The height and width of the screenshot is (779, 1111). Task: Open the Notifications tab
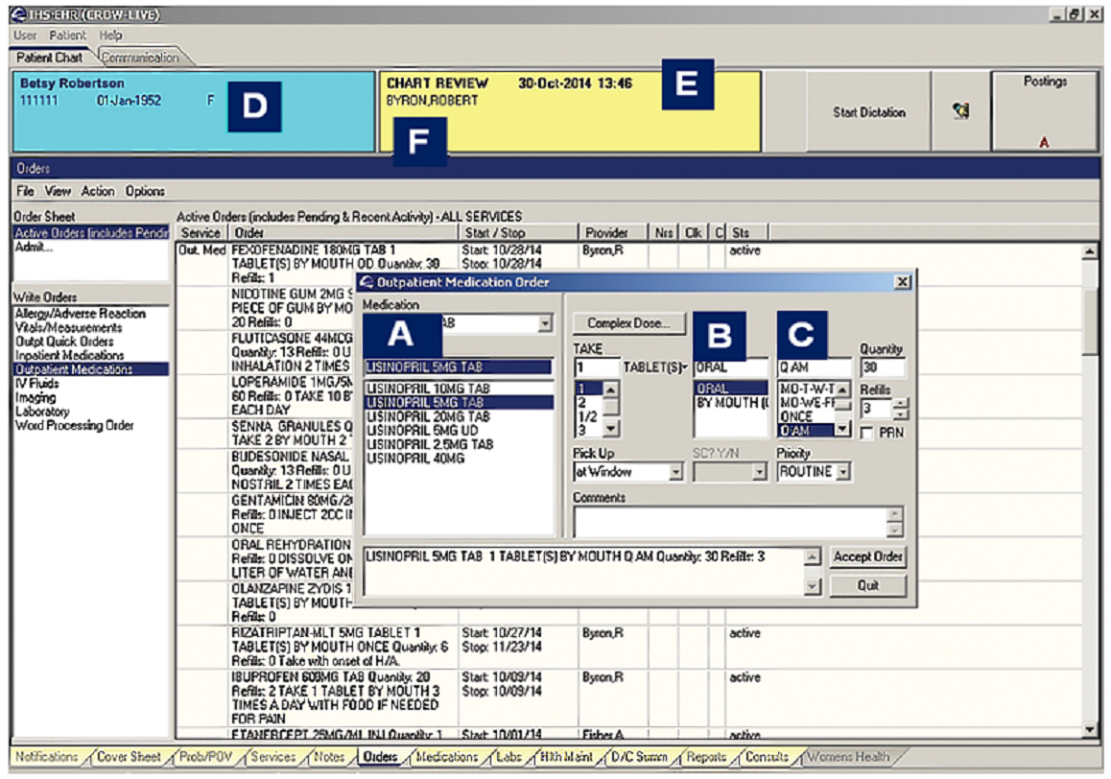coord(47,757)
